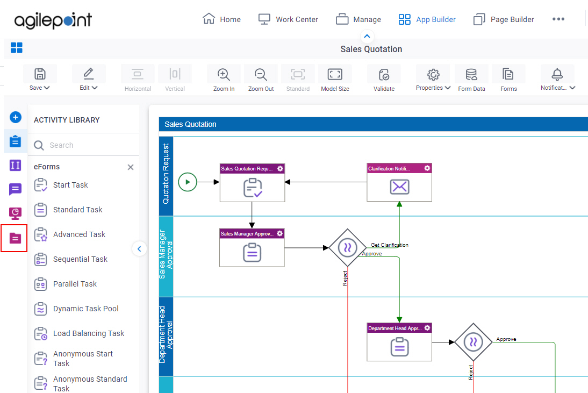Select the Department Head Approval activity
The height and width of the screenshot is (393, 588).
399,342
